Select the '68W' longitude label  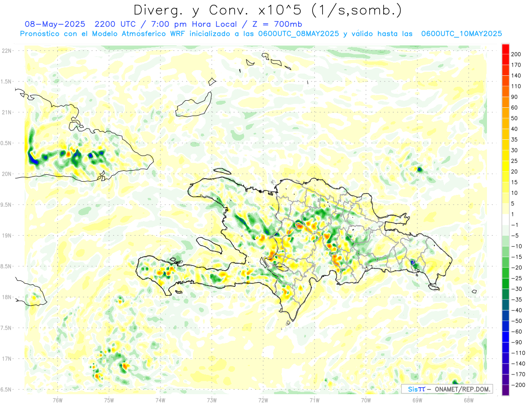pos(469,400)
